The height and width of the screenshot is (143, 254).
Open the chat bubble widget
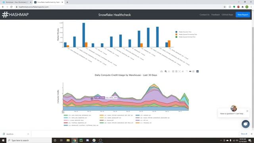tap(246, 124)
